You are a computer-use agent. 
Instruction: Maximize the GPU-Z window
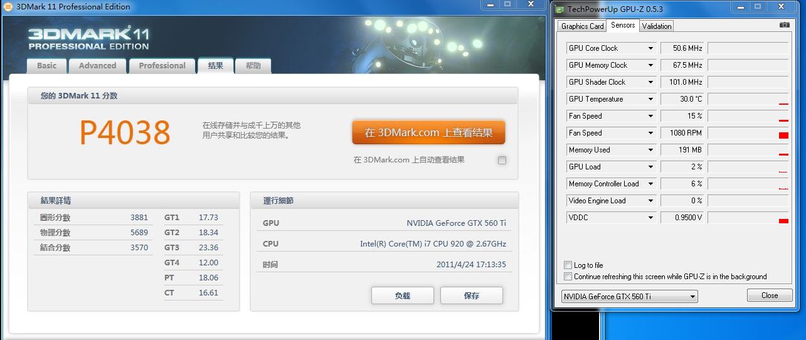click(758, 6)
